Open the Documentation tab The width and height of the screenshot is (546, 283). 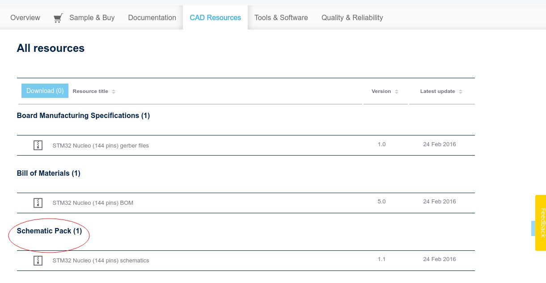tap(152, 18)
